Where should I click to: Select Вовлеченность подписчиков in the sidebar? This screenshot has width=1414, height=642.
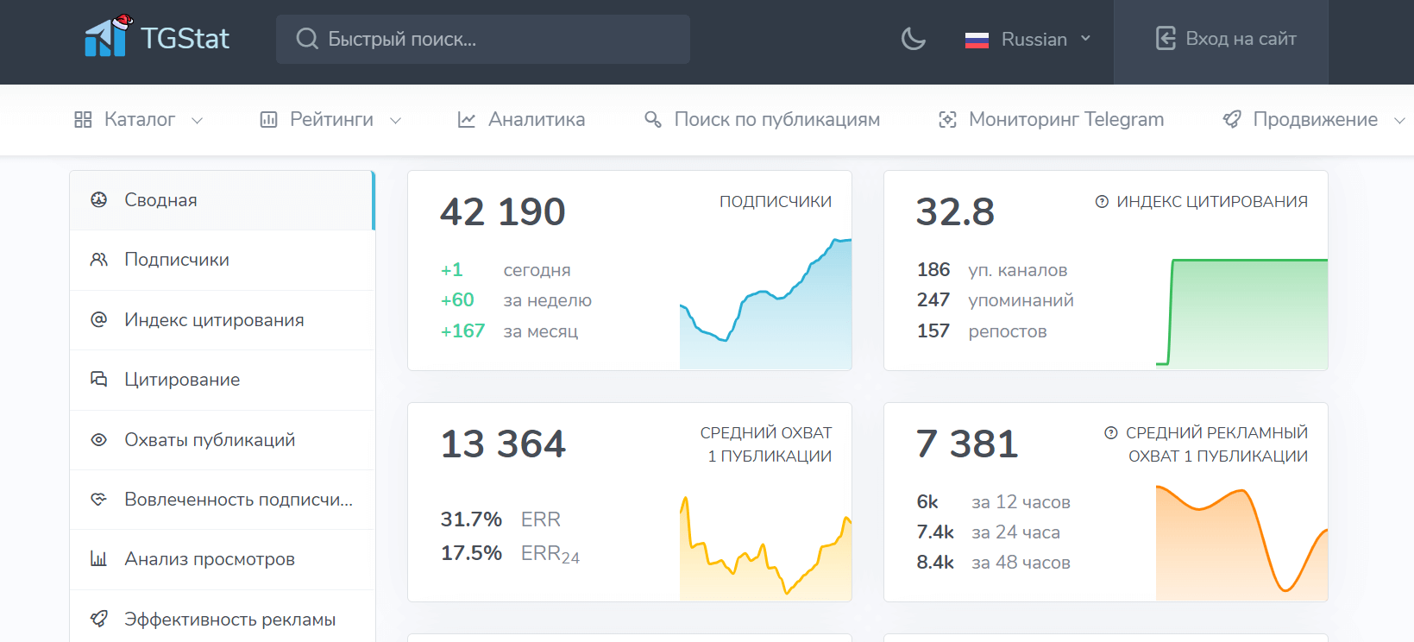(x=223, y=500)
